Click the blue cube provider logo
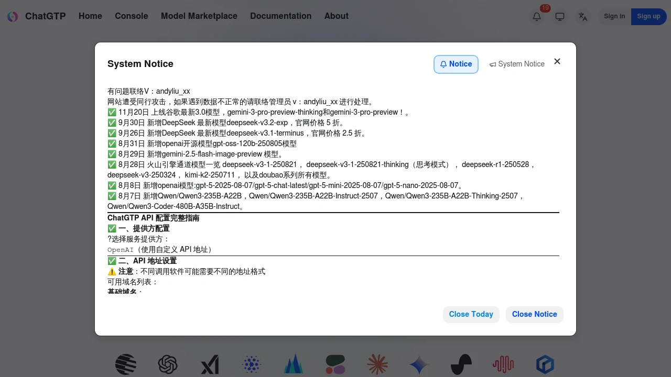 [545, 364]
